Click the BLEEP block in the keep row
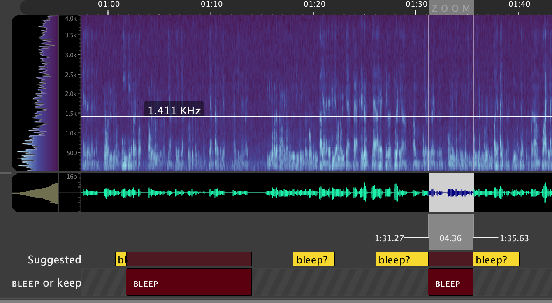This screenshot has height=303, width=552. point(450,282)
